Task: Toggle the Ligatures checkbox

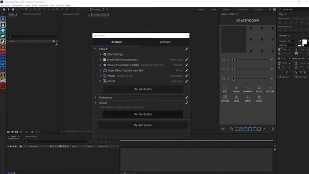Action: 280,77
